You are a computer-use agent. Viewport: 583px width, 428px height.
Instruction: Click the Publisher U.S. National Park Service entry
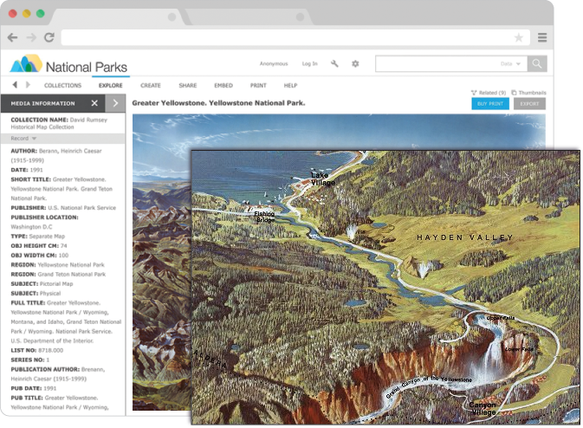63,207
